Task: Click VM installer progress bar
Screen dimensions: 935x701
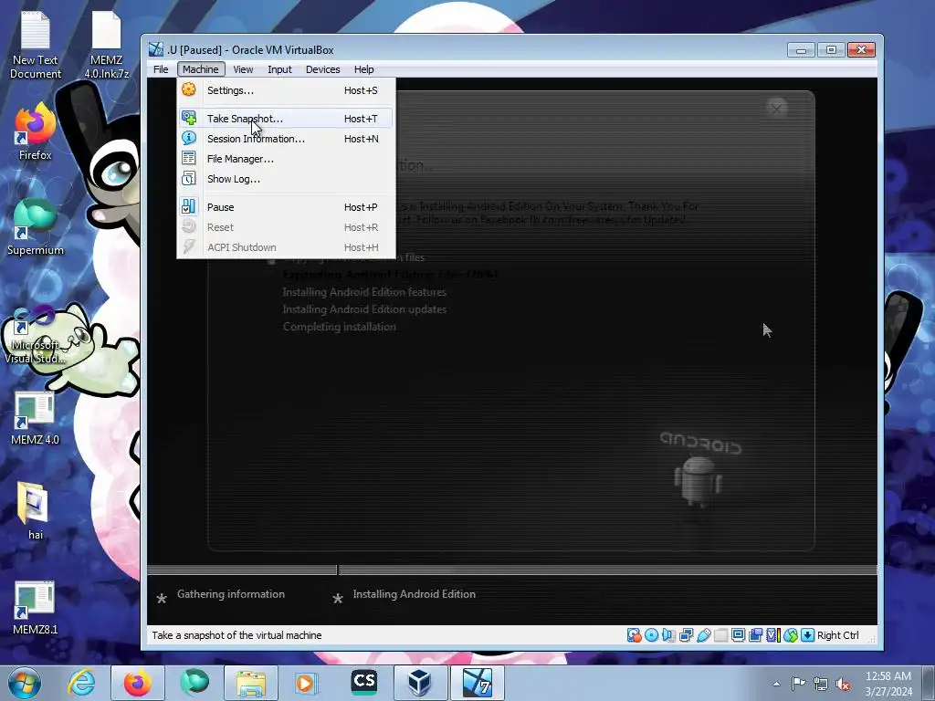Action: [512, 570]
